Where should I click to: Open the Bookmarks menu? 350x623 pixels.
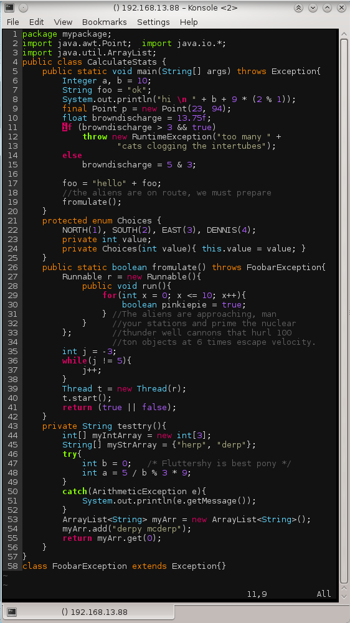click(x=104, y=22)
